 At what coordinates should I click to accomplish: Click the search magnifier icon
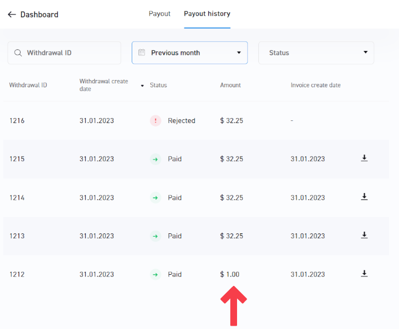pos(18,53)
